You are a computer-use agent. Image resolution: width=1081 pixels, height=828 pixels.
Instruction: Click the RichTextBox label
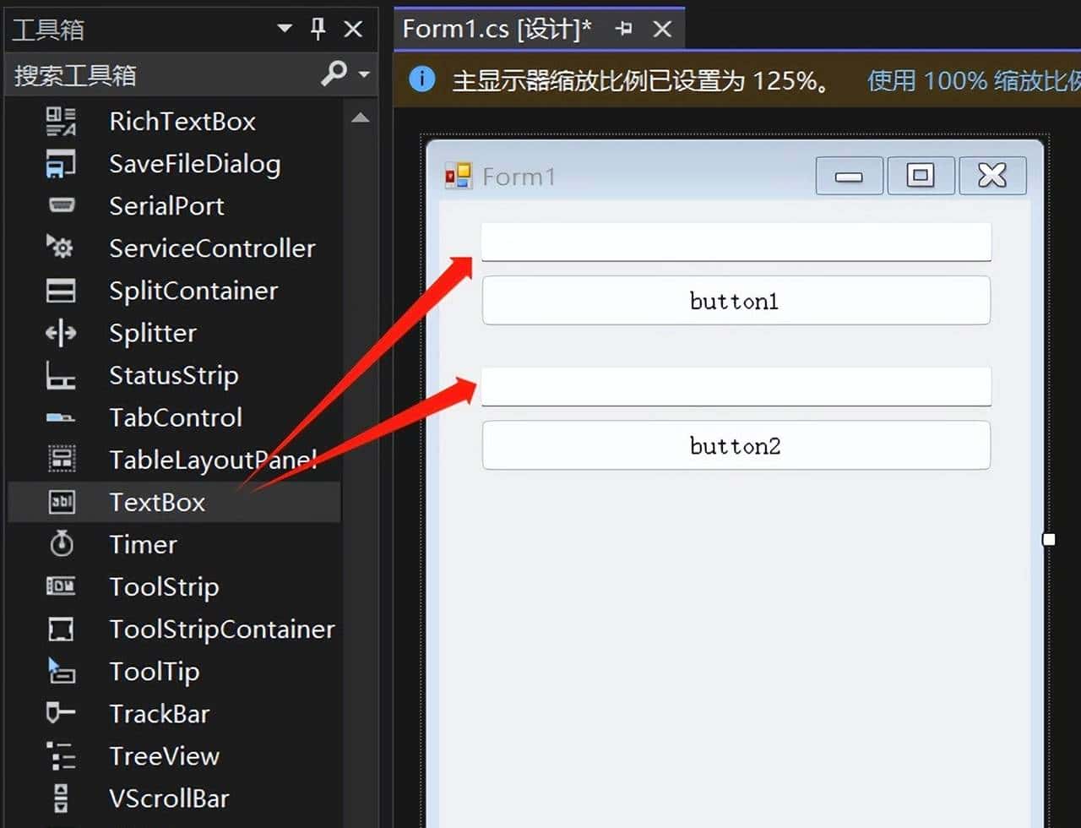(x=182, y=122)
